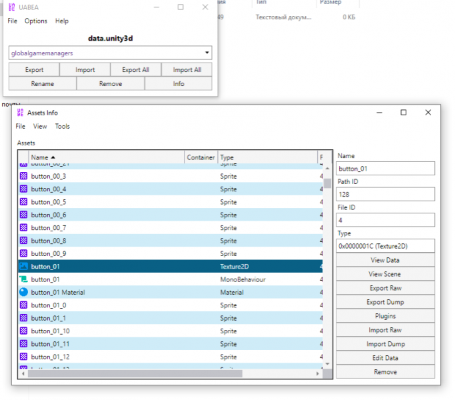
Task: Click the sprite icon of button_01_12
Action: coord(23,357)
